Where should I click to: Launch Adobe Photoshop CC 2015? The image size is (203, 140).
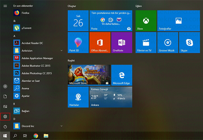38,73
